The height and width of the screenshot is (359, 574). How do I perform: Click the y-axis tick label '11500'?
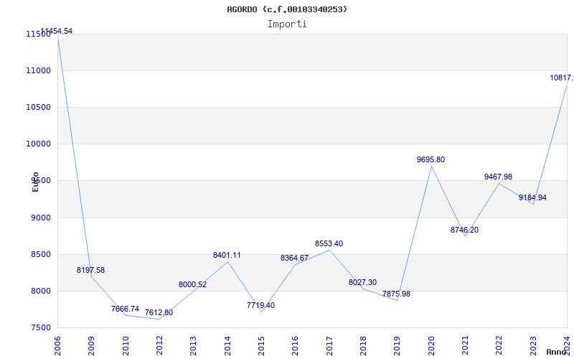point(38,34)
